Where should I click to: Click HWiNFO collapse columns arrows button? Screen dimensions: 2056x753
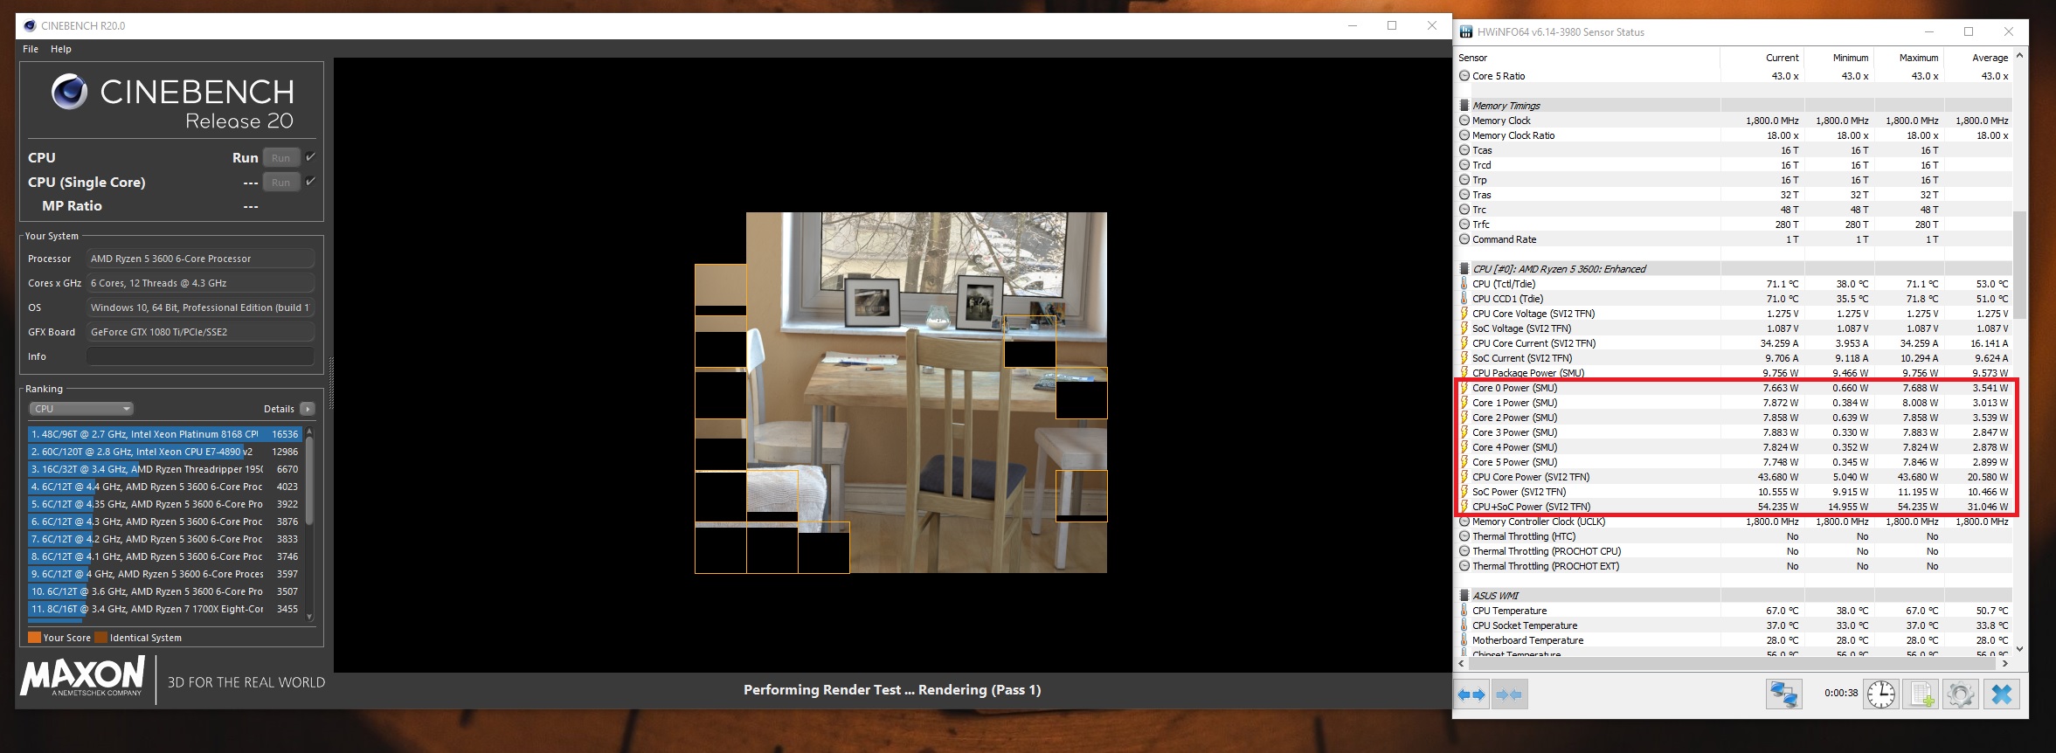pyautogui.click(x=1509, y=694)
